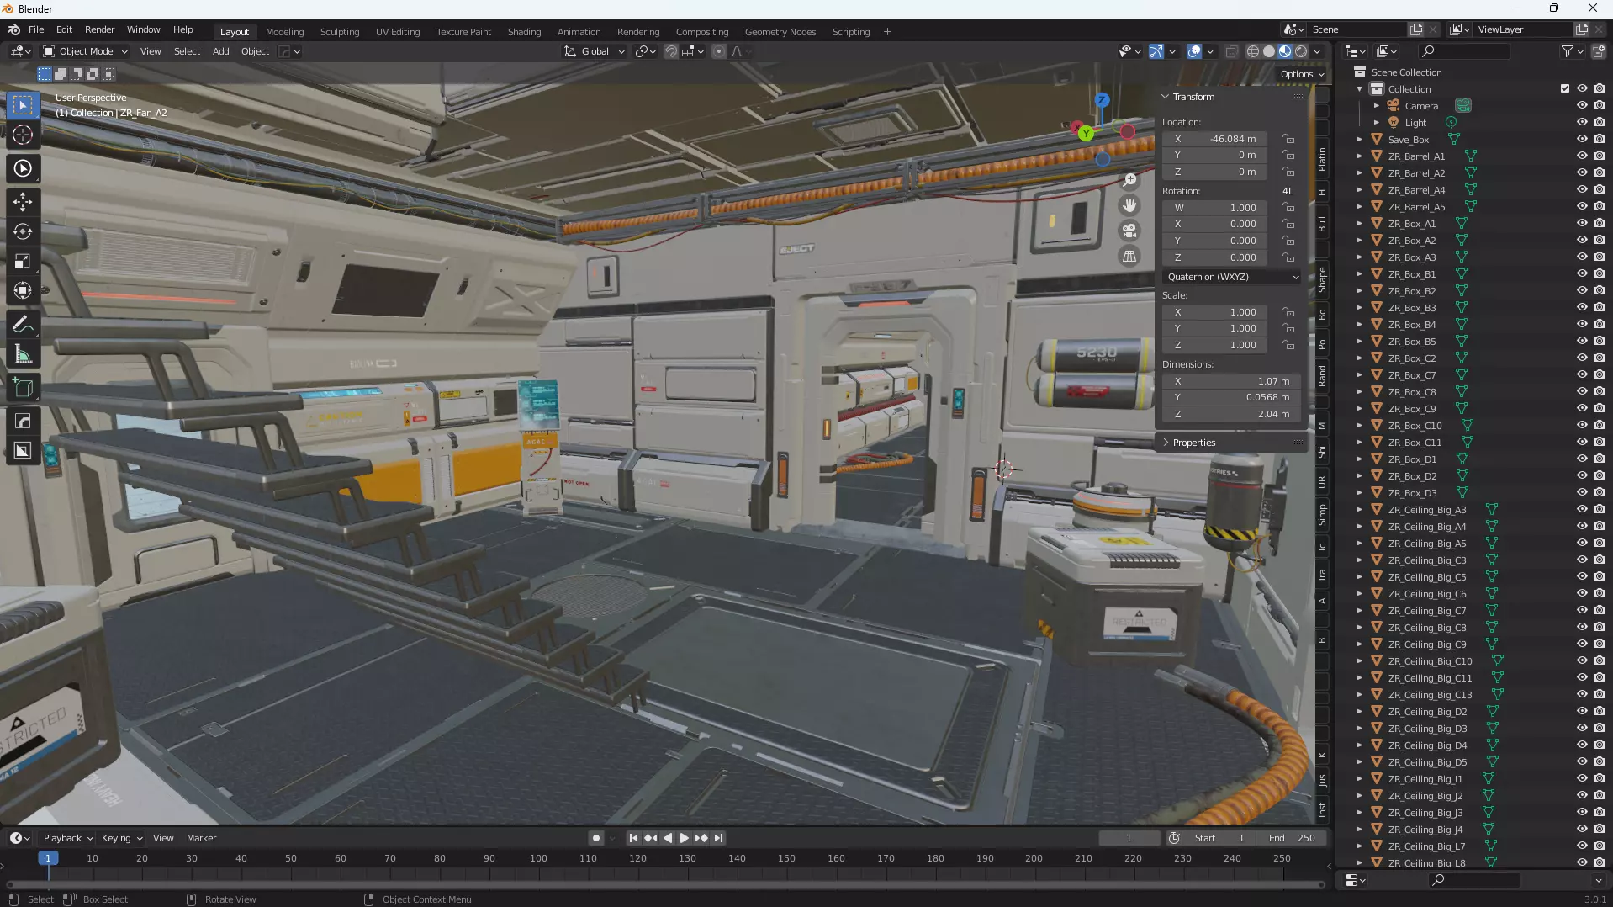Activate the Move tool

(x=23, y=202)
